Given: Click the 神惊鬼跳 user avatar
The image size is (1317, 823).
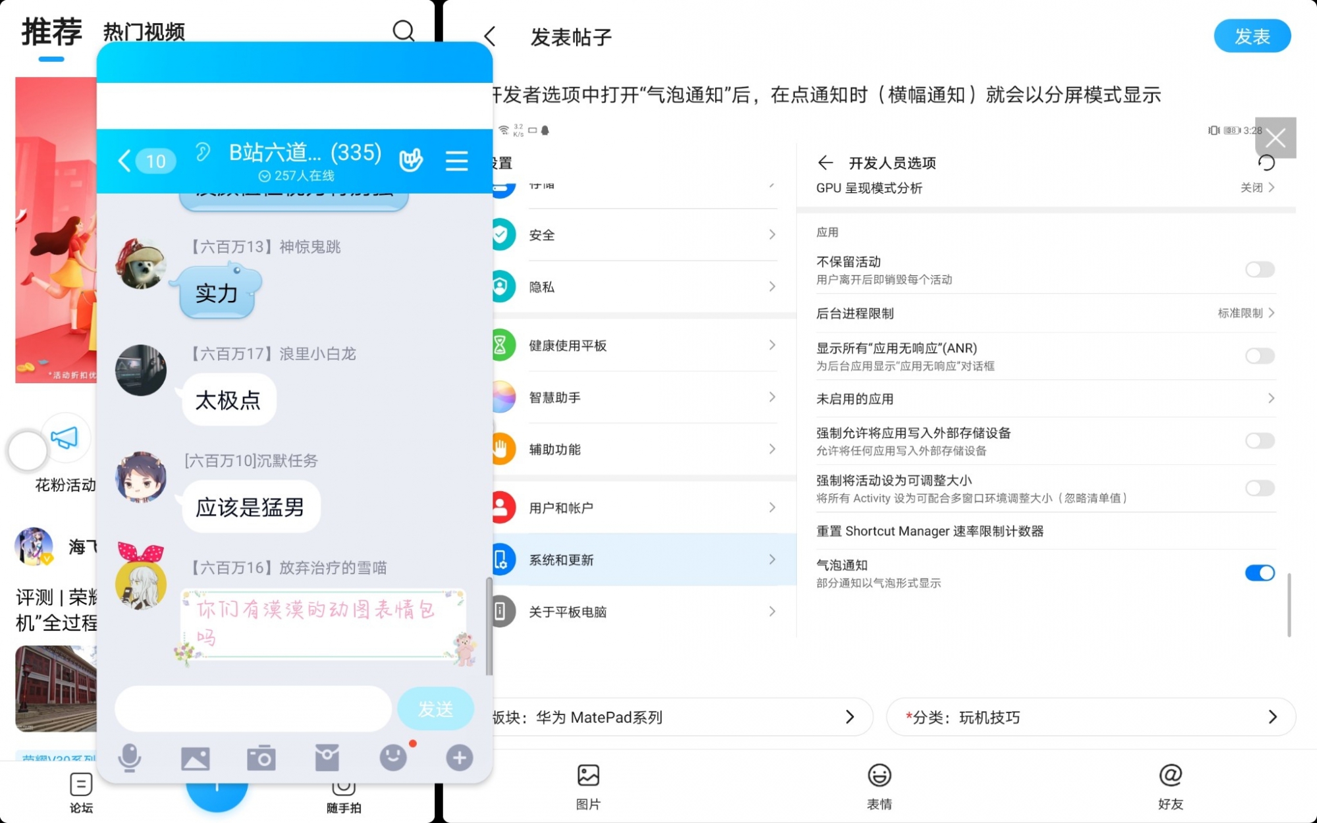Looking at the screenshot, I should pos(141,263).
